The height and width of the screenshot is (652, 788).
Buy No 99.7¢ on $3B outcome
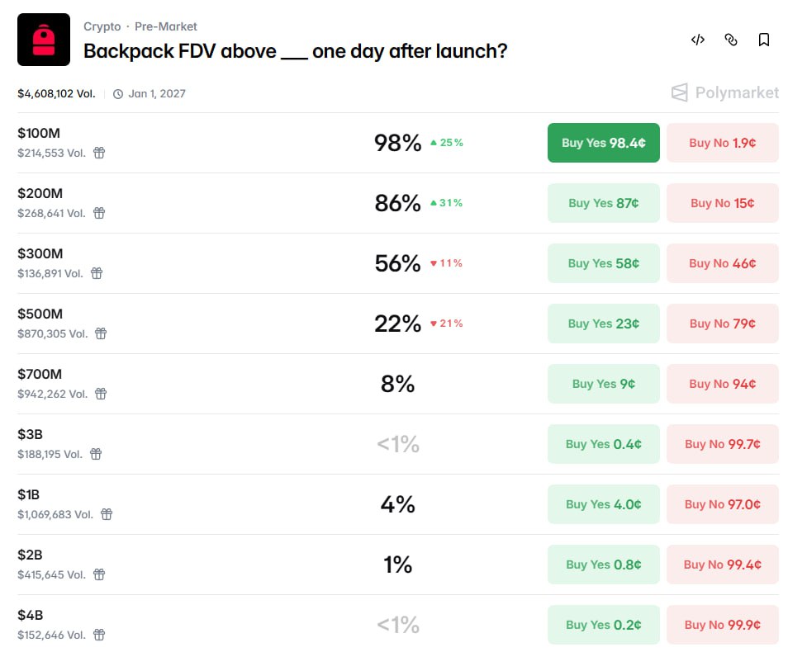point(722,444)
